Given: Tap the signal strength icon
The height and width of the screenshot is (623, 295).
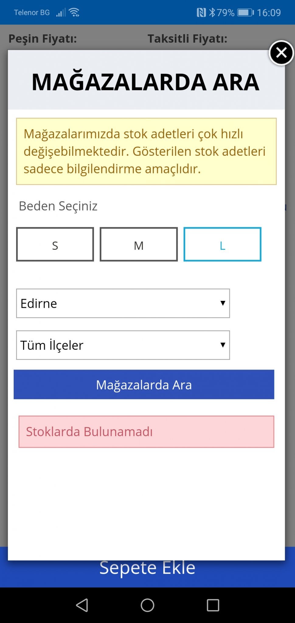Looking at the screenshot, I should coord(61,12).
